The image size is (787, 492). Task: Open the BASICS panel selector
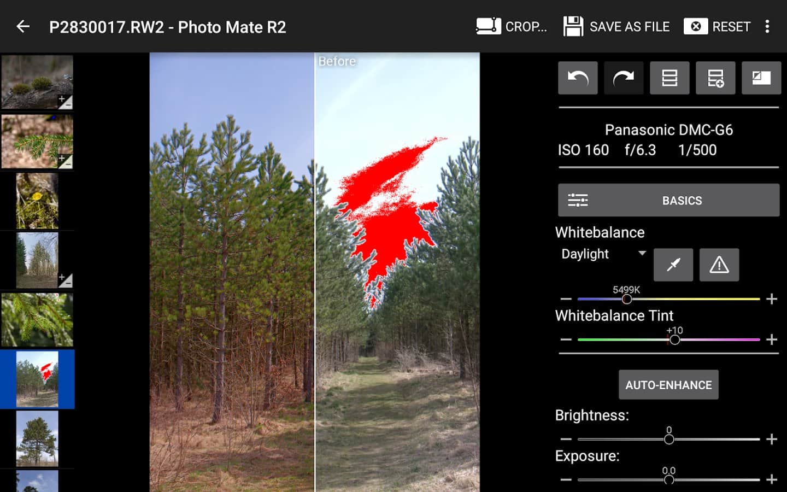click(668, 200)
